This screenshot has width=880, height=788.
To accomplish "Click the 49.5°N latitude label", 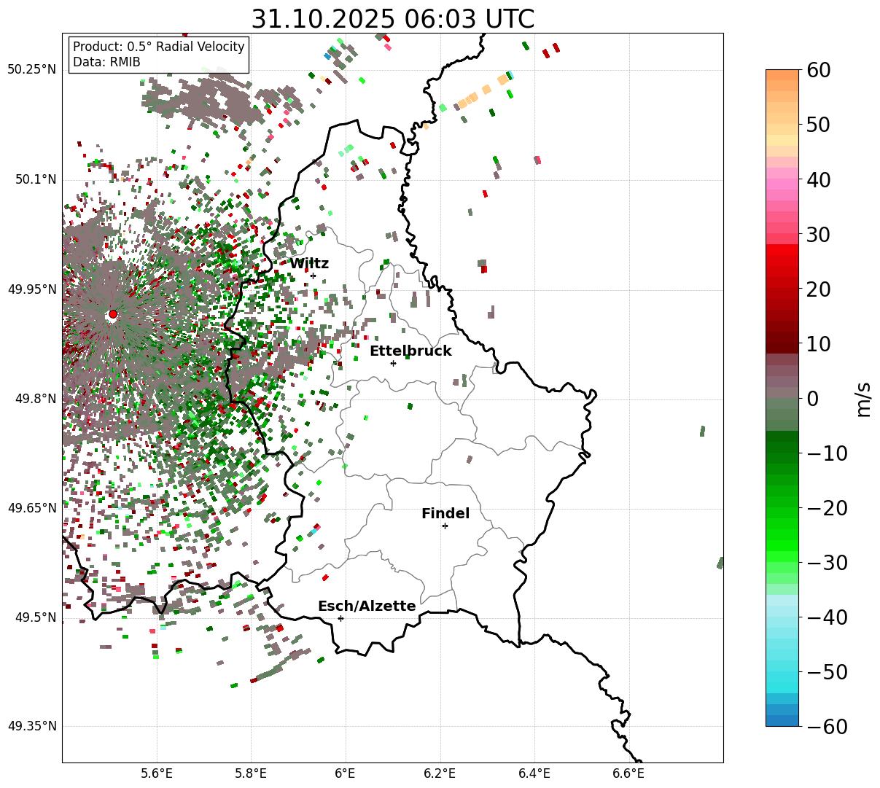I will (35, 617).
